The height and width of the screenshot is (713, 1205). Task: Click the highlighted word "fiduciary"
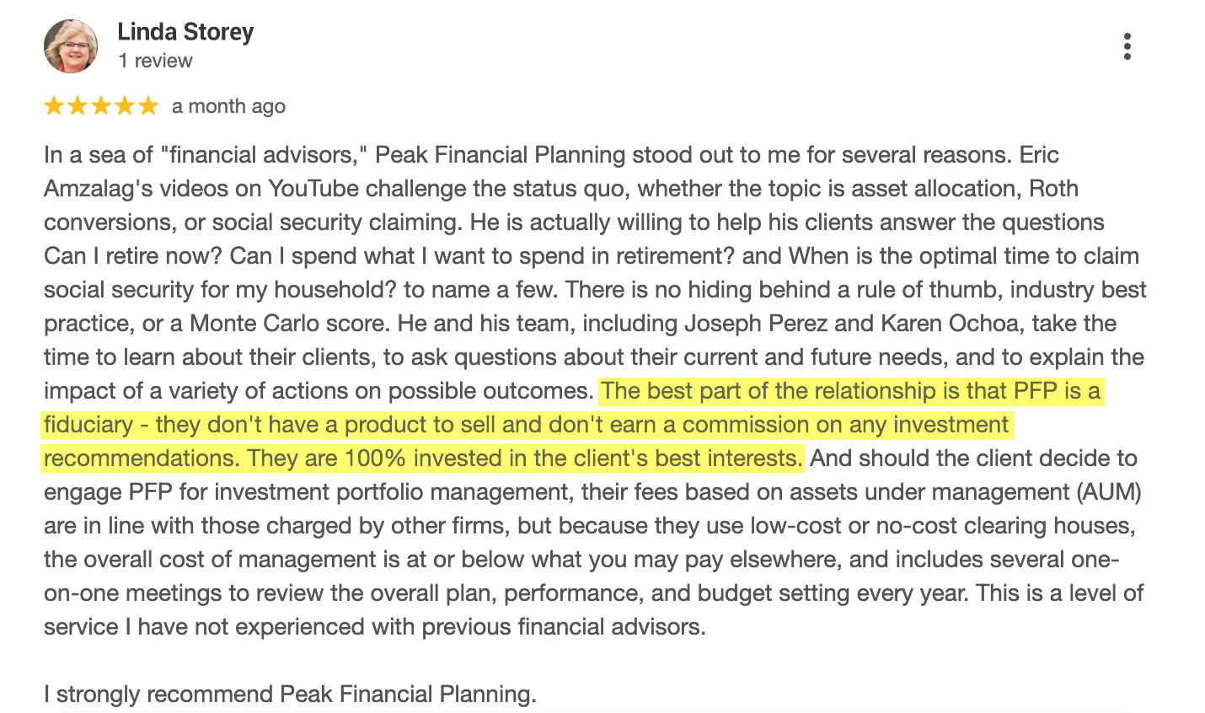pyautogui.click(x=88, y=425)
